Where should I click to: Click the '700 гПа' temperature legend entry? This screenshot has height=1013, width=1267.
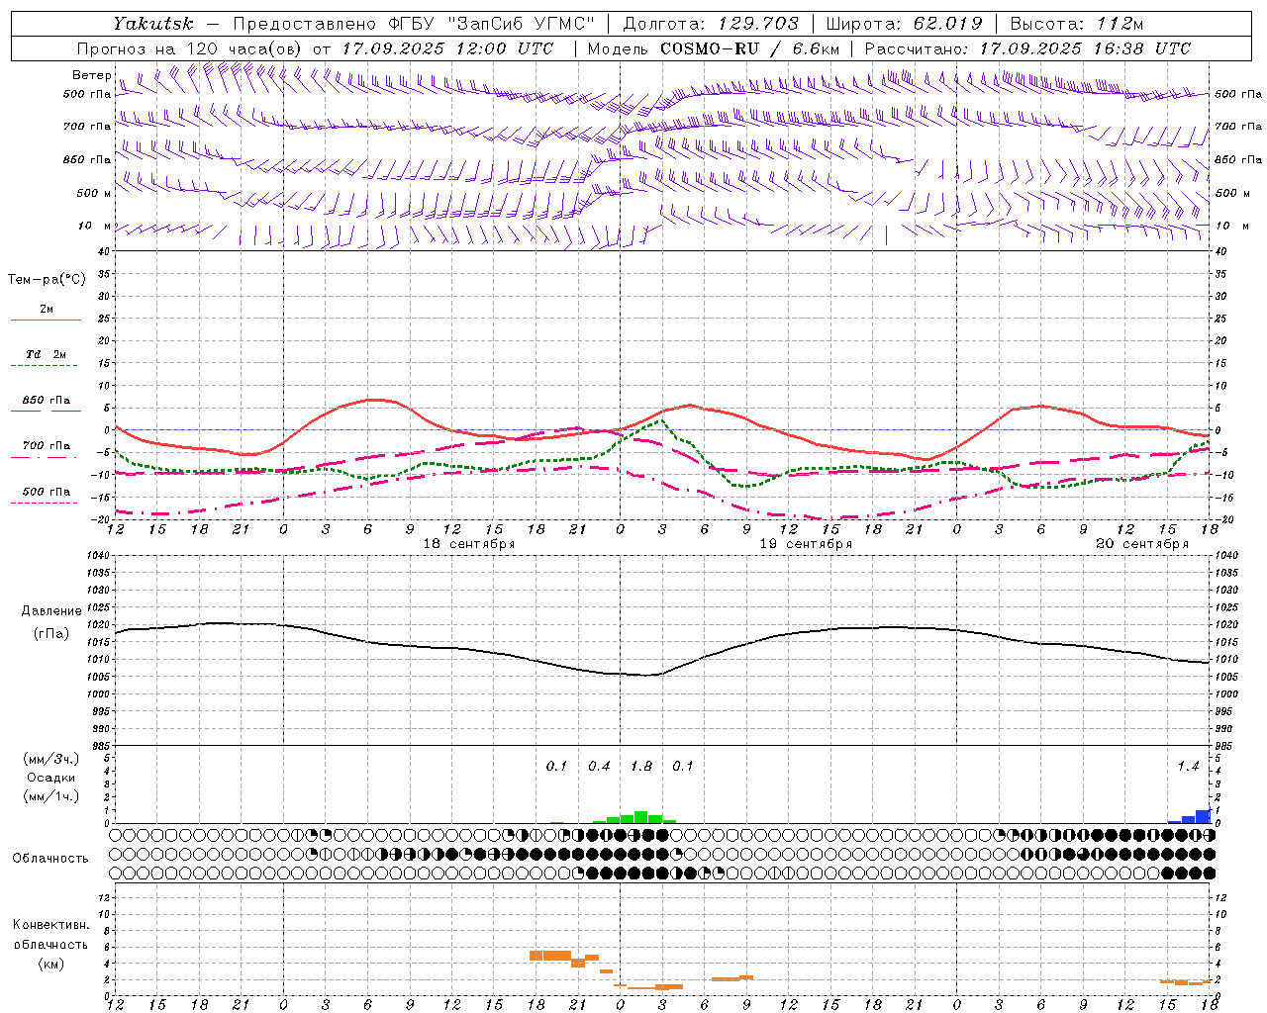point(47,446)
